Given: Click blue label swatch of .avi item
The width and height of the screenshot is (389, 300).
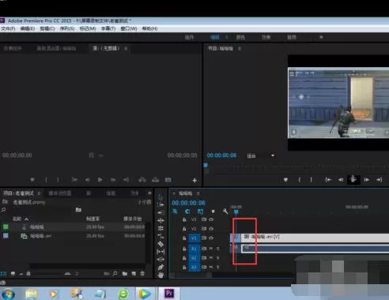Looking at the screenshot, I should 6,236.
